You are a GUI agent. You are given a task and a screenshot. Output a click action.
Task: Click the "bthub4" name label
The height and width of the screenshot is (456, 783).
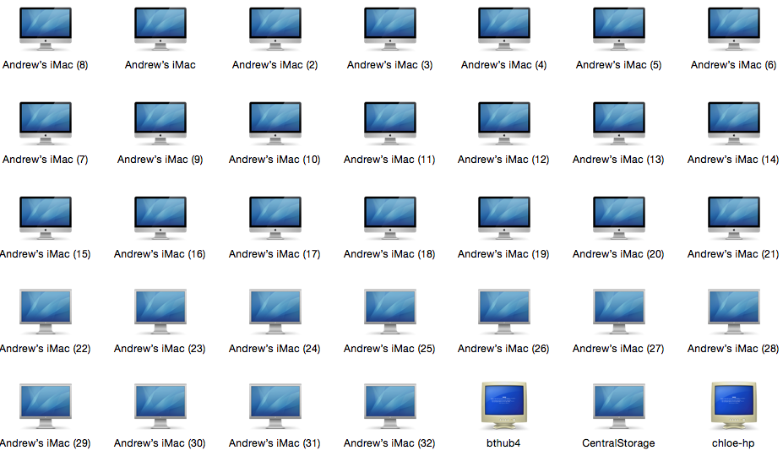[x=503, y=443]
